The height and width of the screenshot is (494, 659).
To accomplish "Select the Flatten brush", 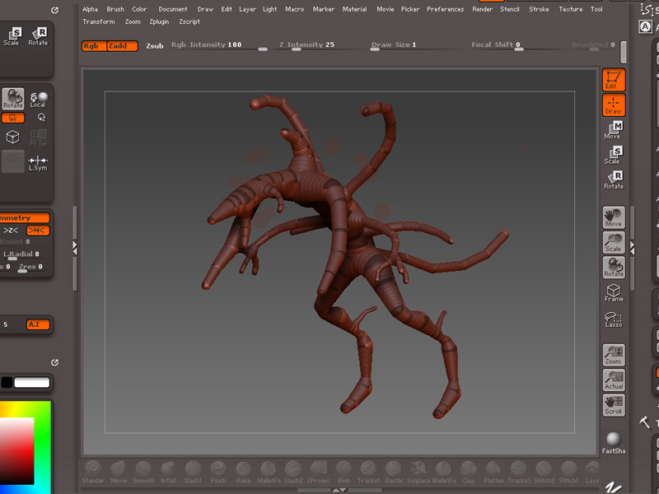I will pyautogui.click(x=493, y=472).
